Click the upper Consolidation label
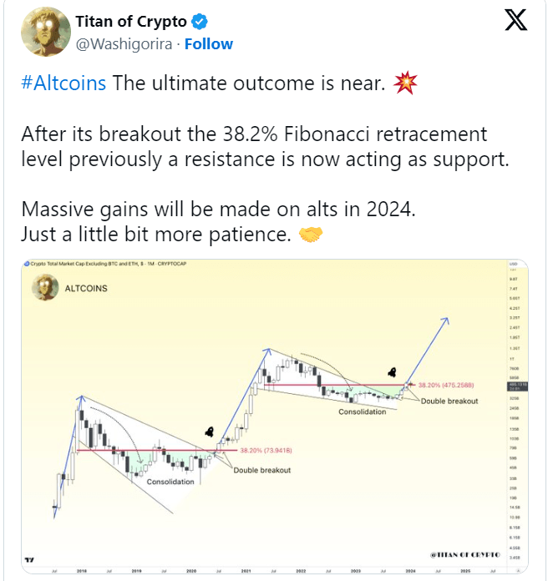Screen dimensions: 548x581 pos(363,412)
